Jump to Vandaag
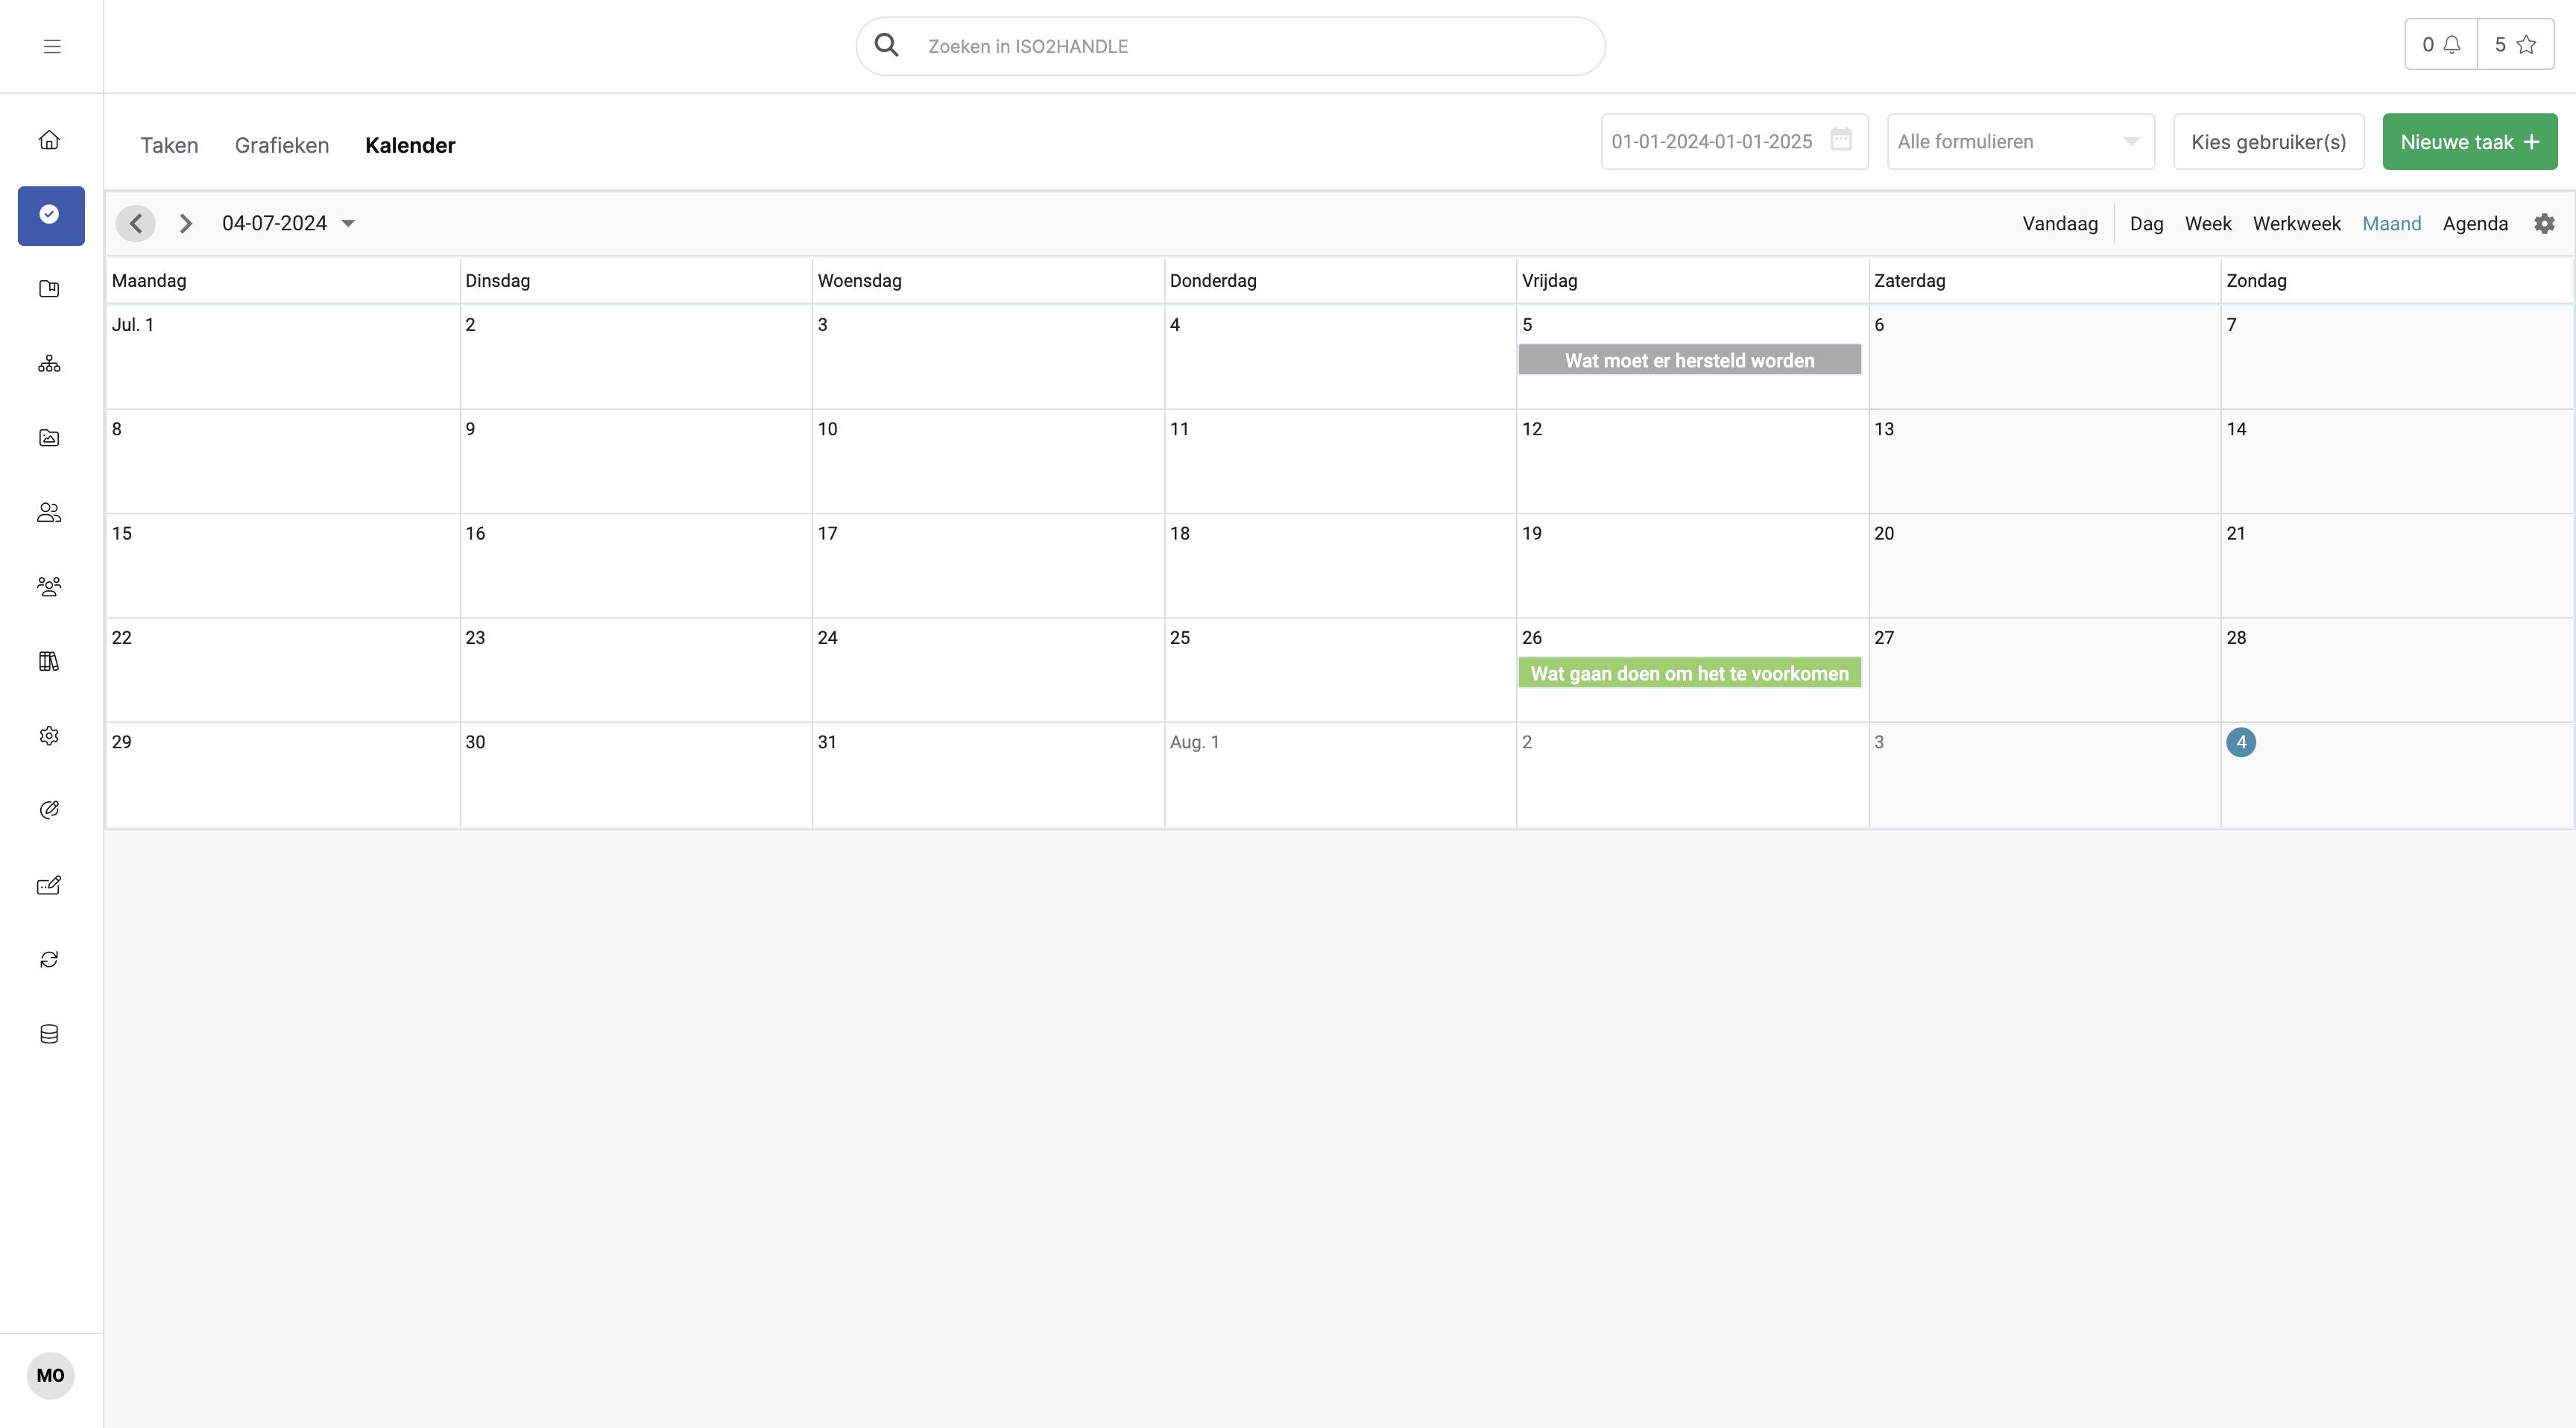This screenshot has height=1428, width=2576. point(2060,224)
